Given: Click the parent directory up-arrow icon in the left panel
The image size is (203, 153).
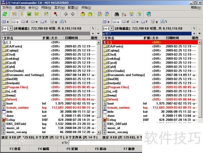Looking at the screenshot, I should (x=4, y=42).
